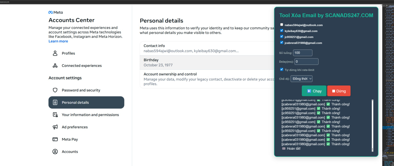Open the 'Chế độ' mode dropdown
The image size is (394, 166).
pyautogui.click(x=301, y=79)
